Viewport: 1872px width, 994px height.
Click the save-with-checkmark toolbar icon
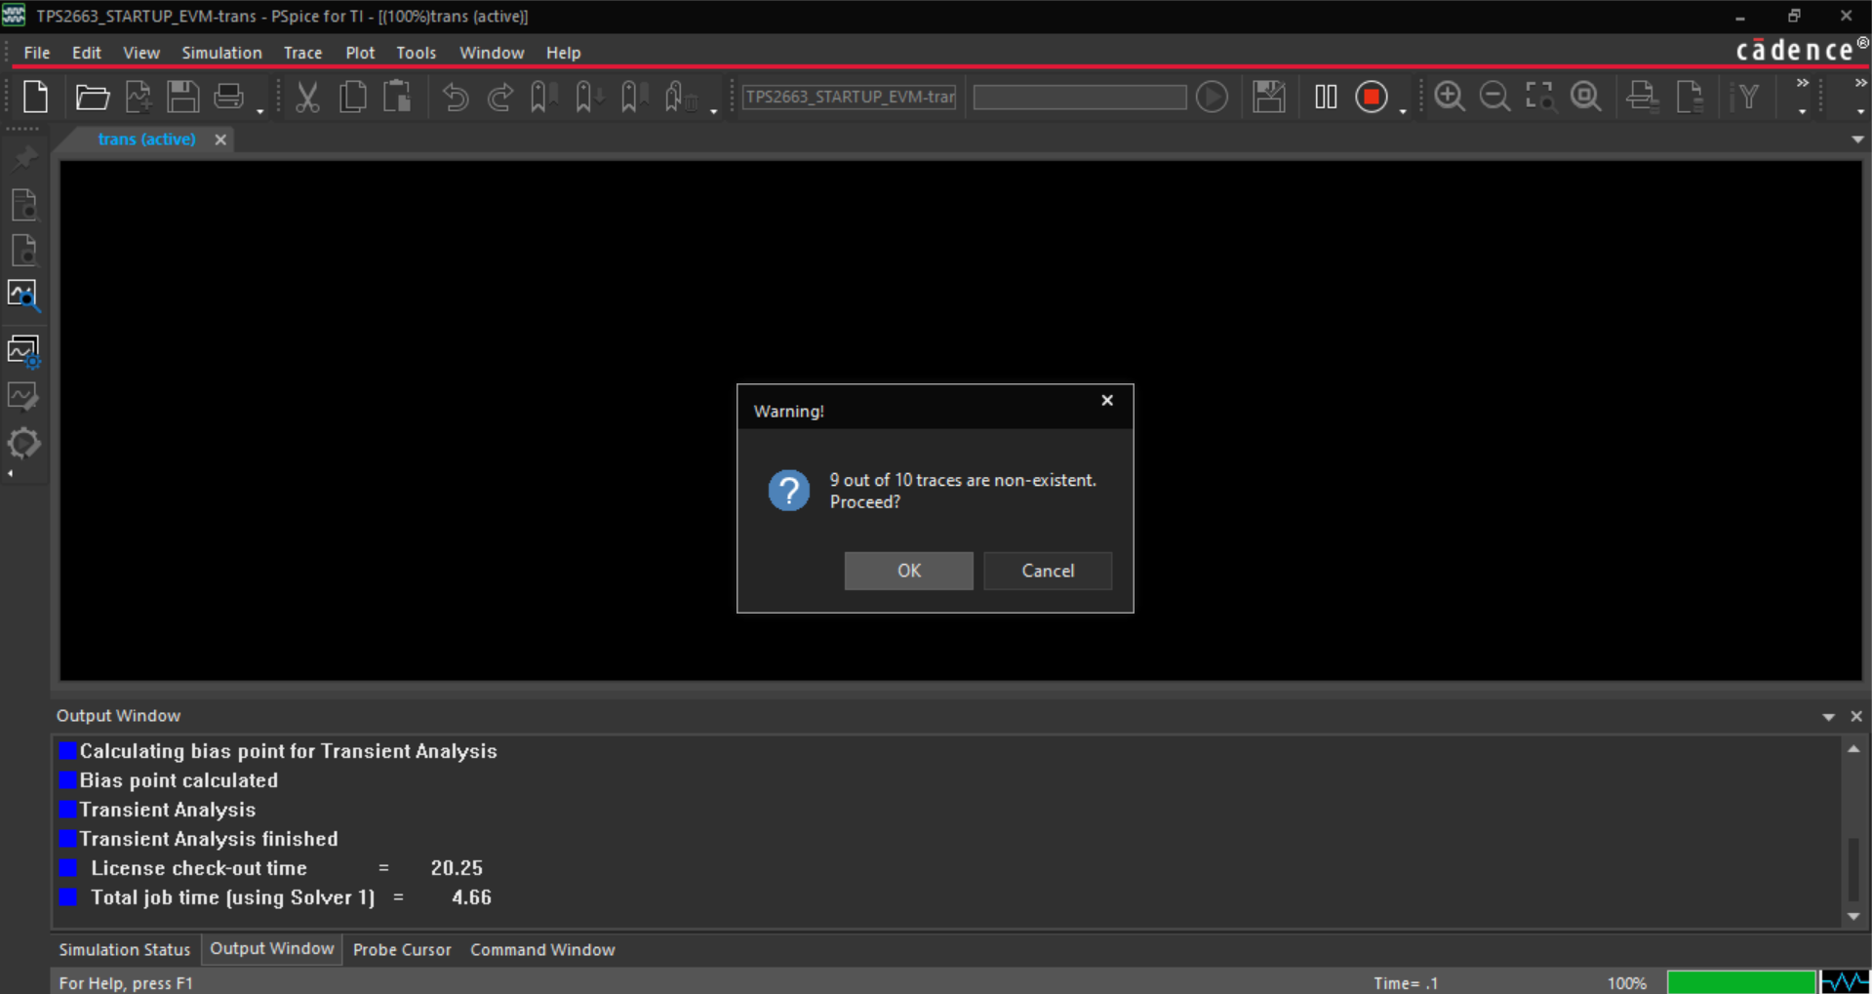coord(1268,97)
